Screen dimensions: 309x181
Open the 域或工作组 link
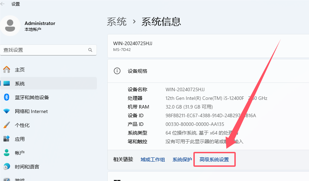[153, 160]
